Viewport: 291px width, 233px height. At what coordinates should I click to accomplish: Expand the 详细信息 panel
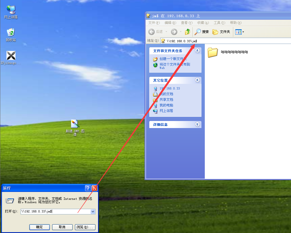197,124
